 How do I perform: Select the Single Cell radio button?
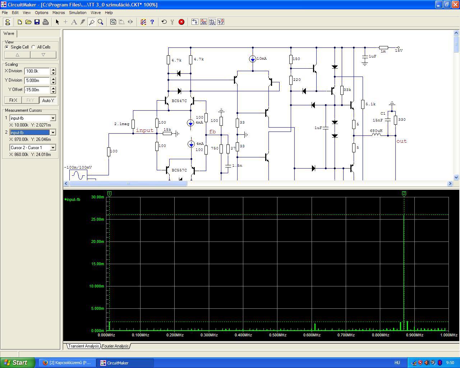tap(7, 47)
